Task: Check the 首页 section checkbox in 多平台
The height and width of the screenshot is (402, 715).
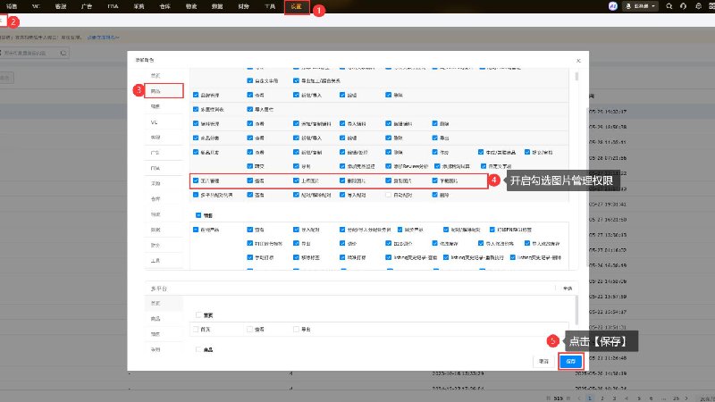Action: (198, 315)
